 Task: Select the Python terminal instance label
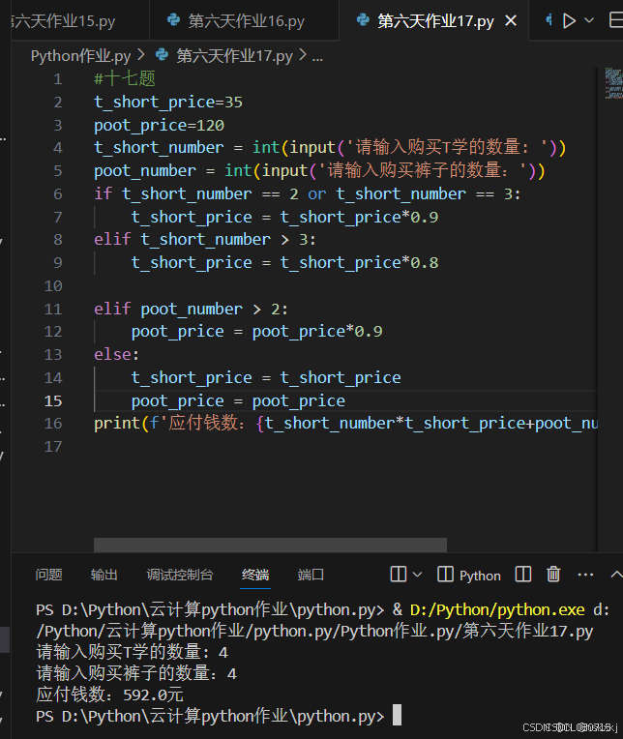pos(480,576)
